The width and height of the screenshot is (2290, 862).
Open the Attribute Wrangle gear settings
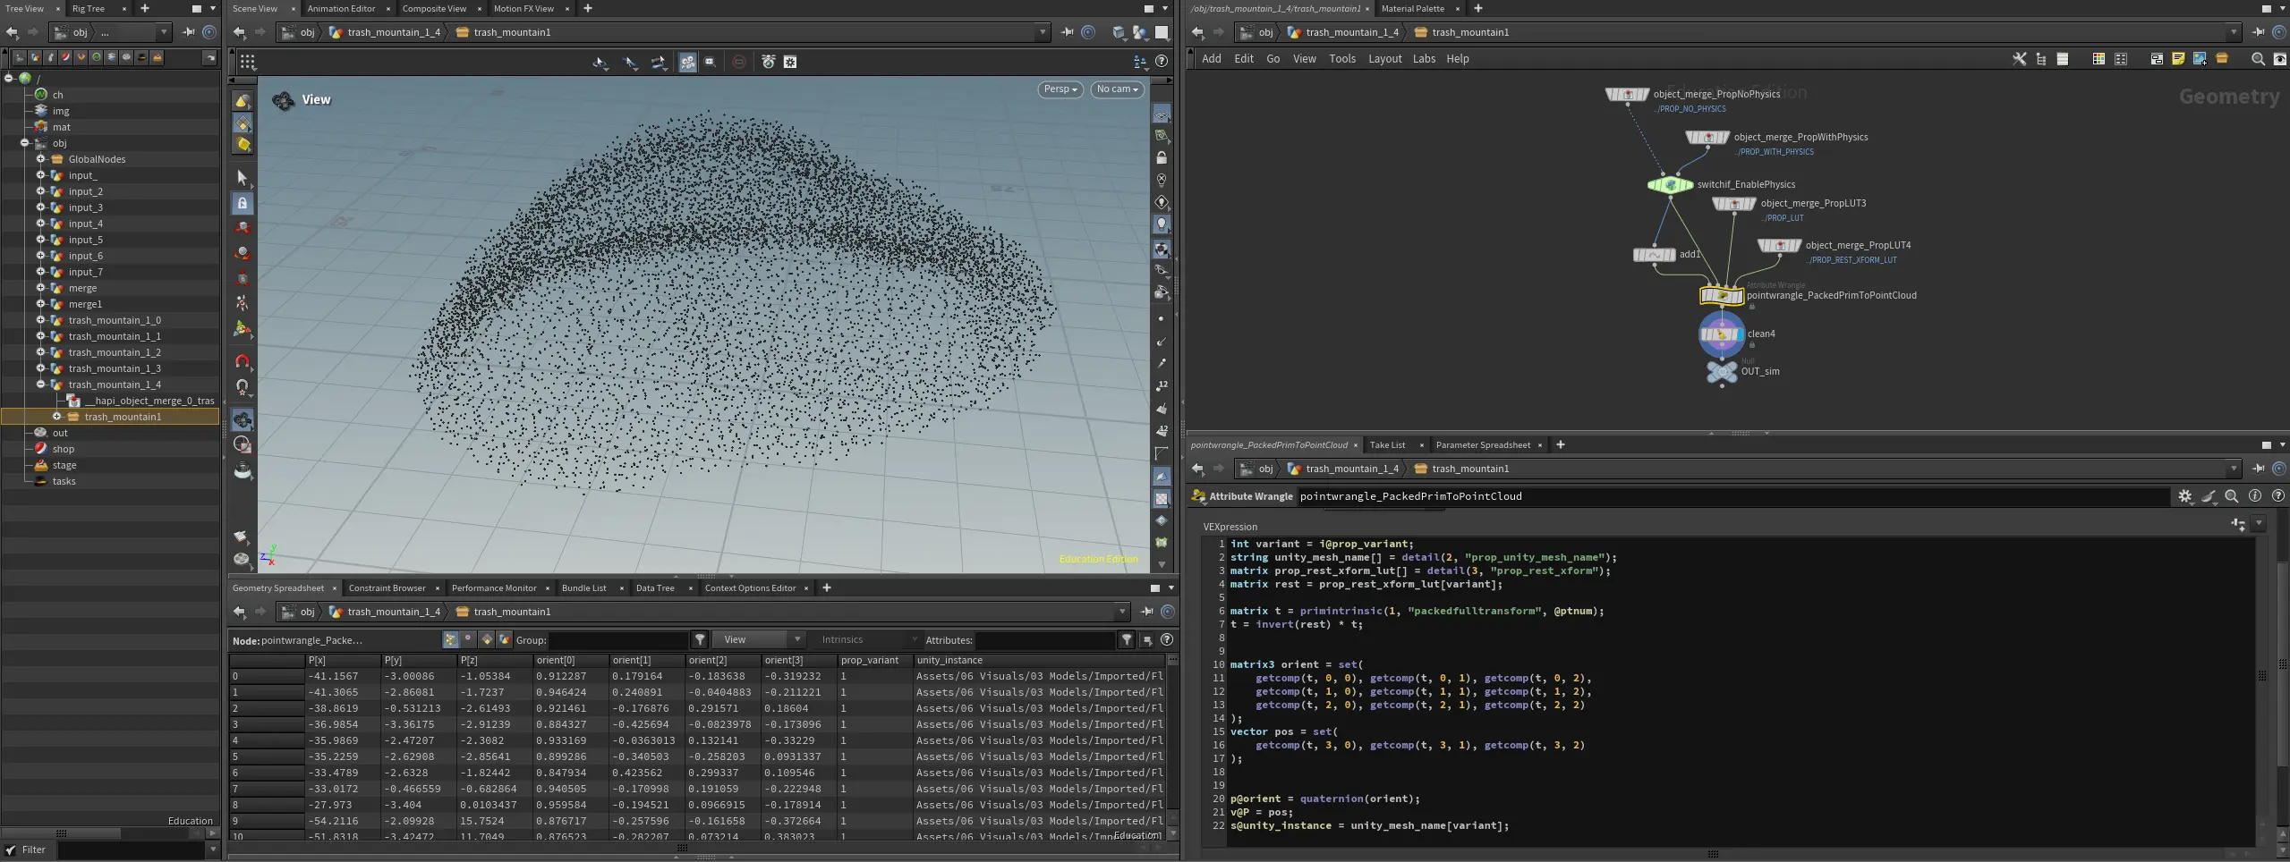coord(2184,496)
